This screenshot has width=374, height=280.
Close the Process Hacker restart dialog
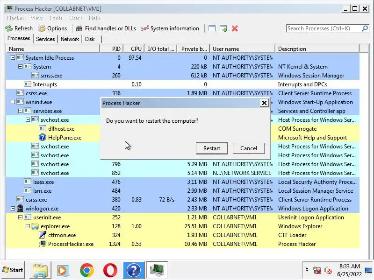tap(264, 103)
